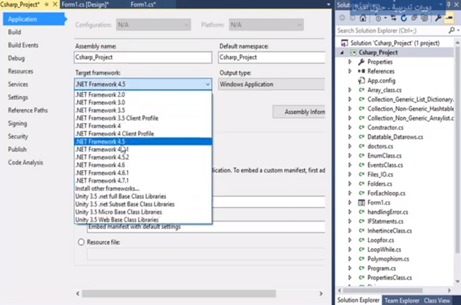Click the properties page horizontal scrollbar thumb
461x305 pixels.
point(179,293)
